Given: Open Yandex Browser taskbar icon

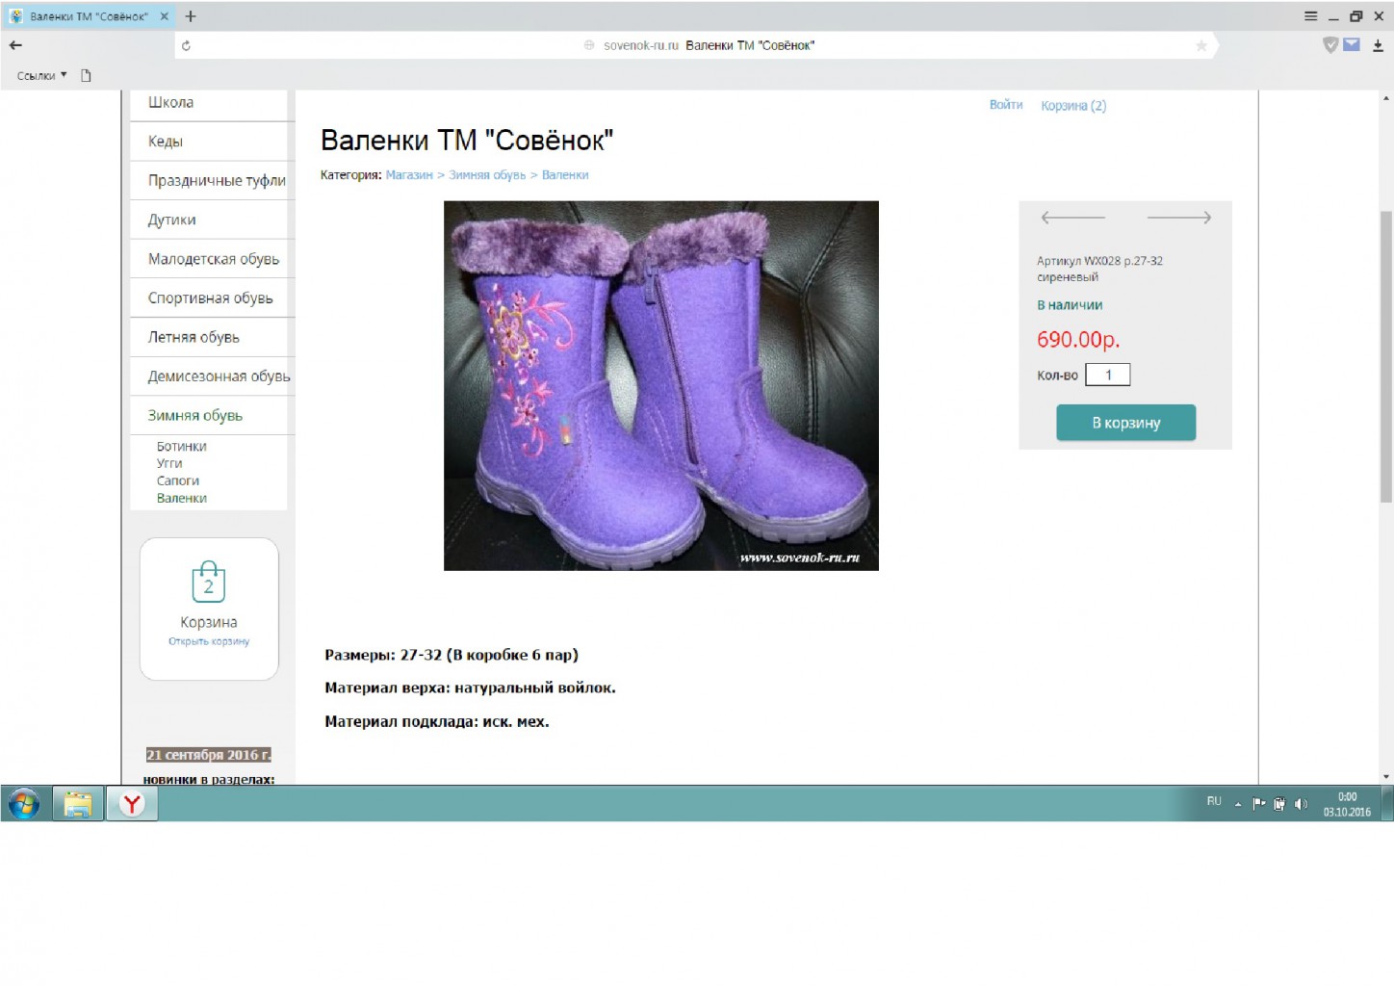Looking at the screenshot, I should point(132,804).
